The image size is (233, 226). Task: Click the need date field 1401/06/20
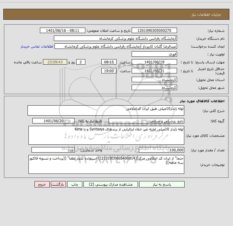coord(54,121)
